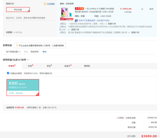Switch to the 优惠券 tab
The width and height of the screenshot is (160, 138).
click(x=12, y=66)
